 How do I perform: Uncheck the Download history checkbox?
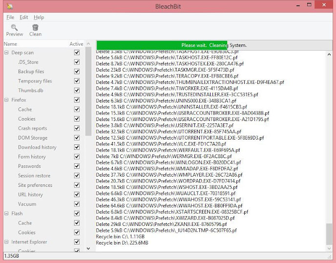(77, 147)
